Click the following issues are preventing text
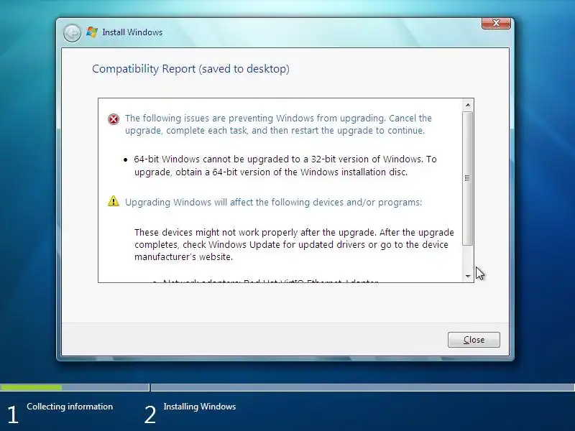This screenshot has height=431, width=575. point(278,124)
